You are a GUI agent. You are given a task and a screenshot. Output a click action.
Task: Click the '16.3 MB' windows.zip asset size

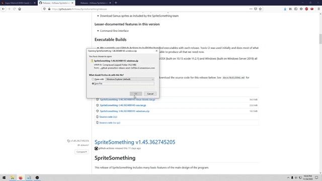[254, 111]
